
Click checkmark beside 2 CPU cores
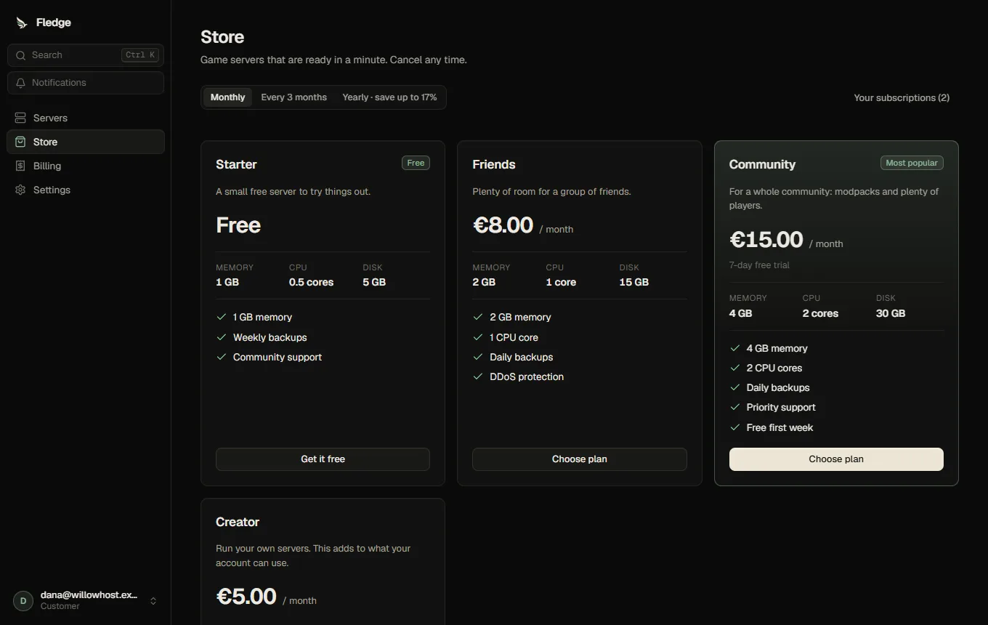[735, 368]
